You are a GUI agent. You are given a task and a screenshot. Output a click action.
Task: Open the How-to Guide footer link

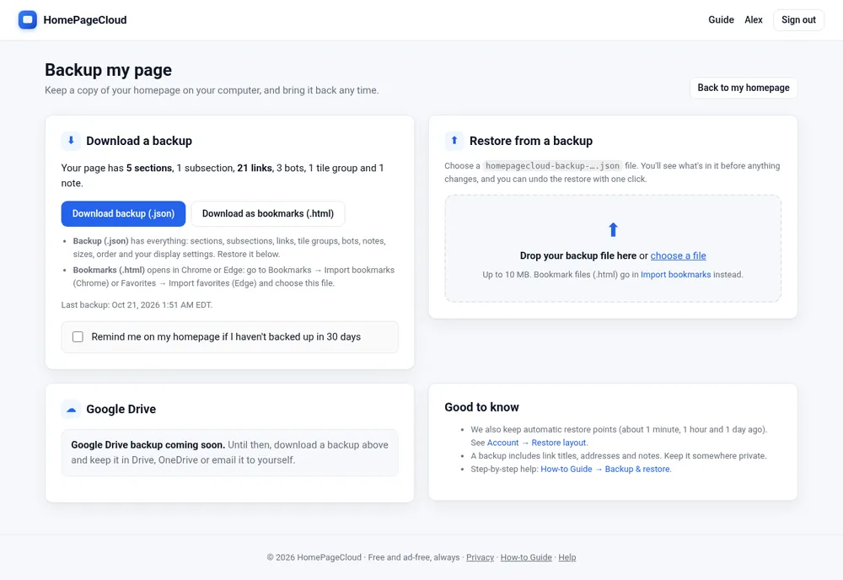pos(526,557)
